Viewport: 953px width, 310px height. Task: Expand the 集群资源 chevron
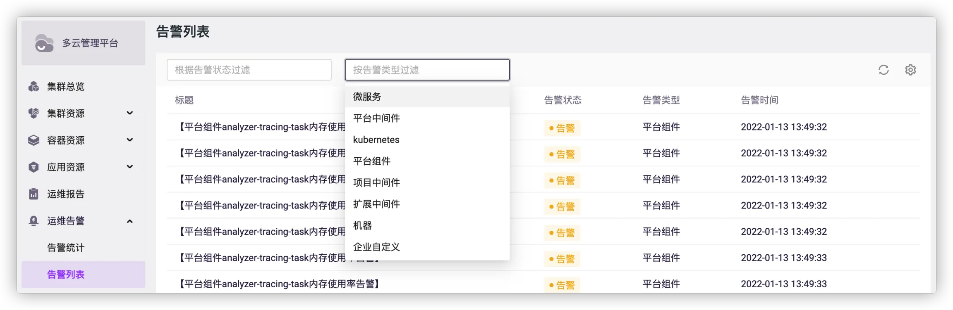[129, 113]
